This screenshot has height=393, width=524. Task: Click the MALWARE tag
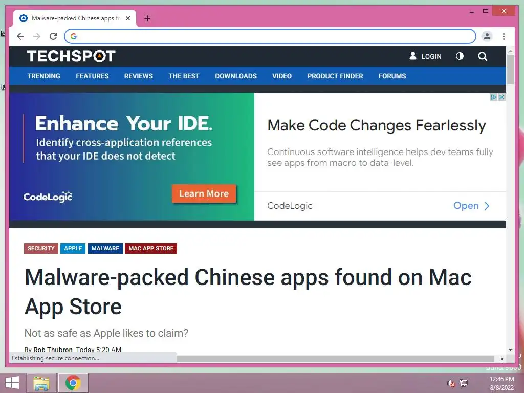coord(105,248)
